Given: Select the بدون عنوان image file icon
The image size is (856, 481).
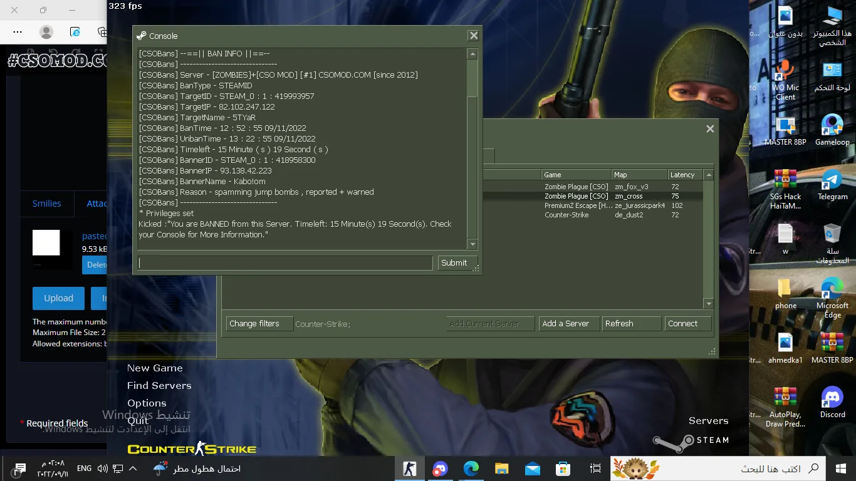Looking at the screenshot, I should pyautogui.click(x=785, y=22).
